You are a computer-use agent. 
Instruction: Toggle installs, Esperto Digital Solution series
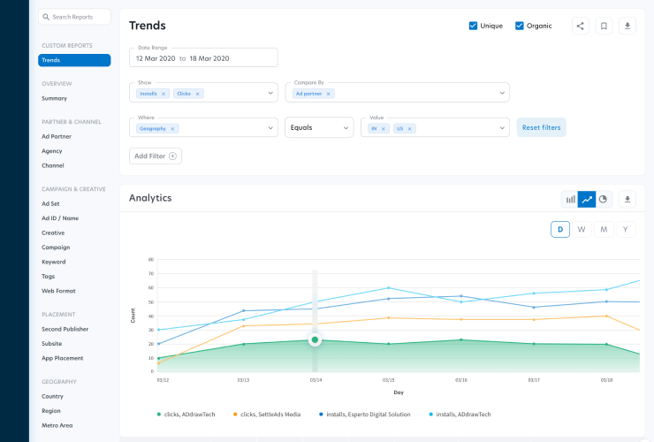364,415
